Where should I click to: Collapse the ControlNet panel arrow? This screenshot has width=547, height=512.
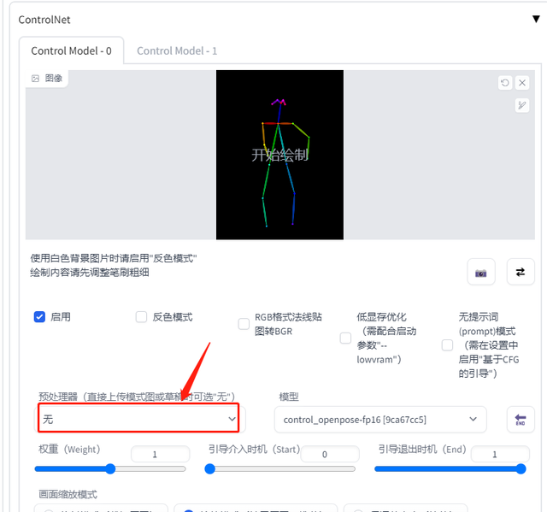[536, 19]
